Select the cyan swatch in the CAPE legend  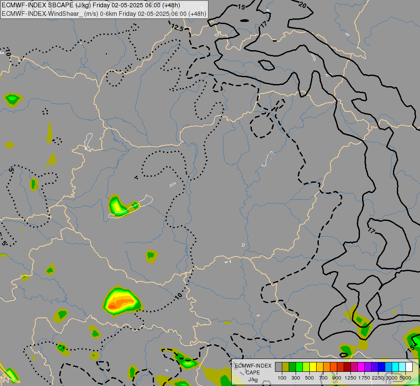tap(396, 367)
